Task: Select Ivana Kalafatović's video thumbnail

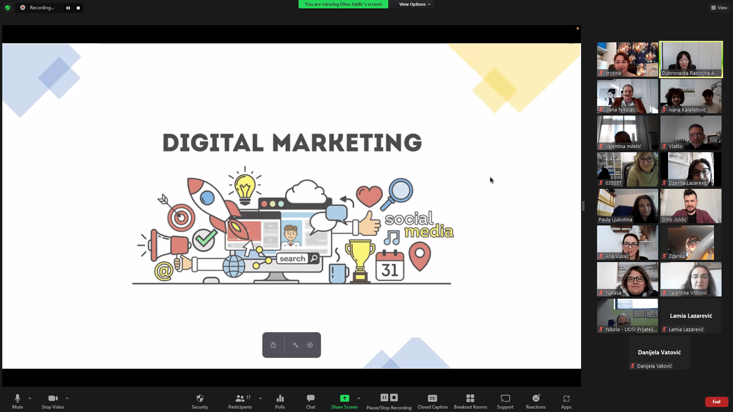Action: coord(691,96)
